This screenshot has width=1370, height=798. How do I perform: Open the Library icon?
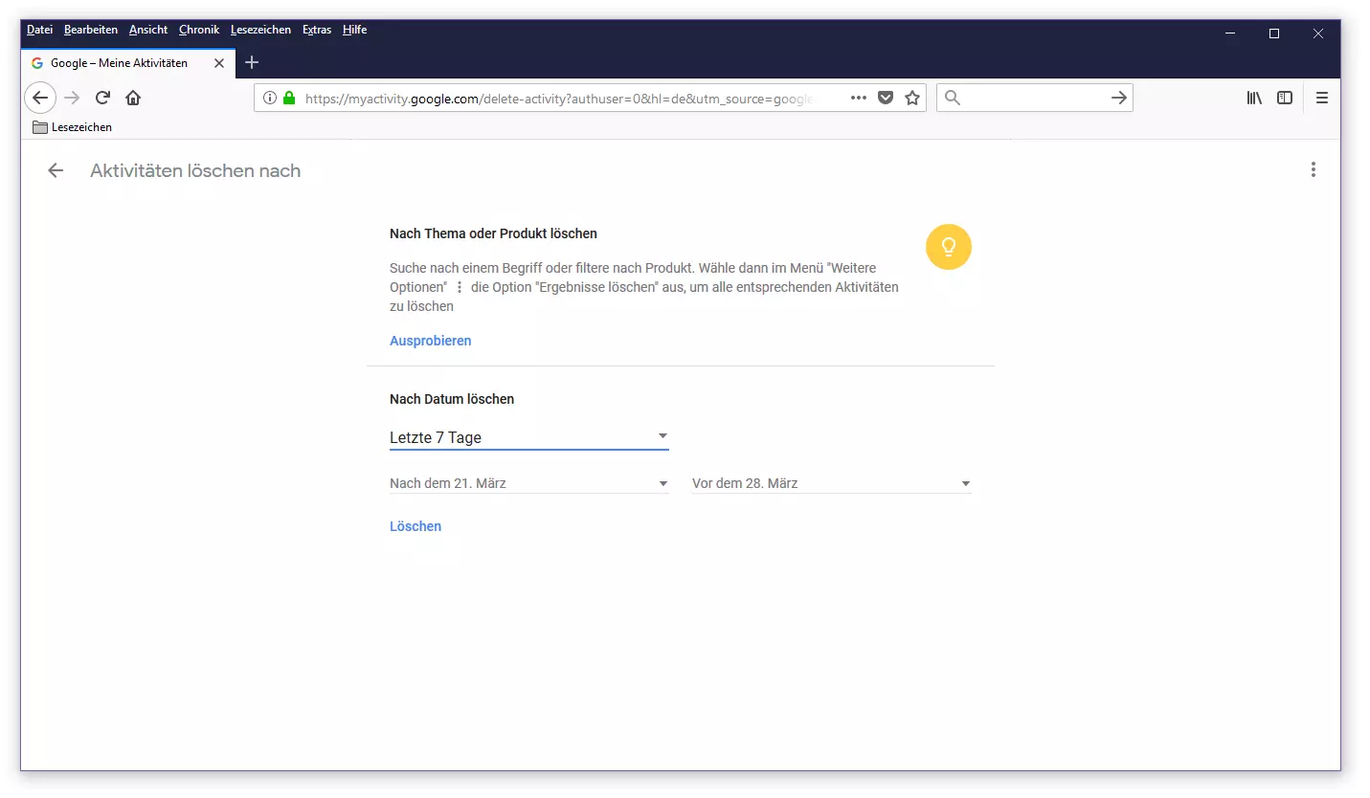point(1254,98)
